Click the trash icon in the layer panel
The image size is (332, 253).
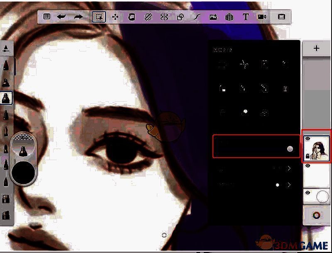(x=285, y=88)
